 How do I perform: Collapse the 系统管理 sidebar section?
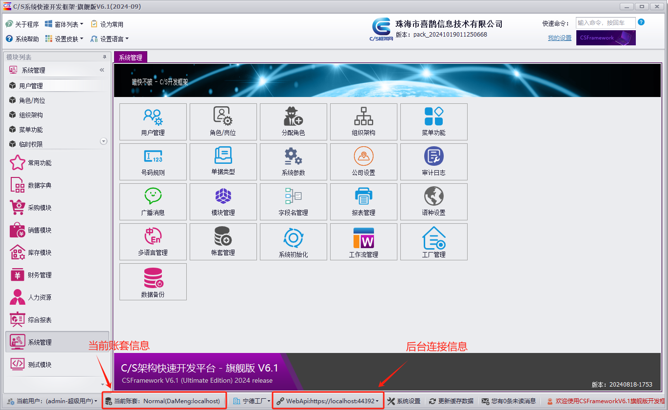(x=102, y=70)
